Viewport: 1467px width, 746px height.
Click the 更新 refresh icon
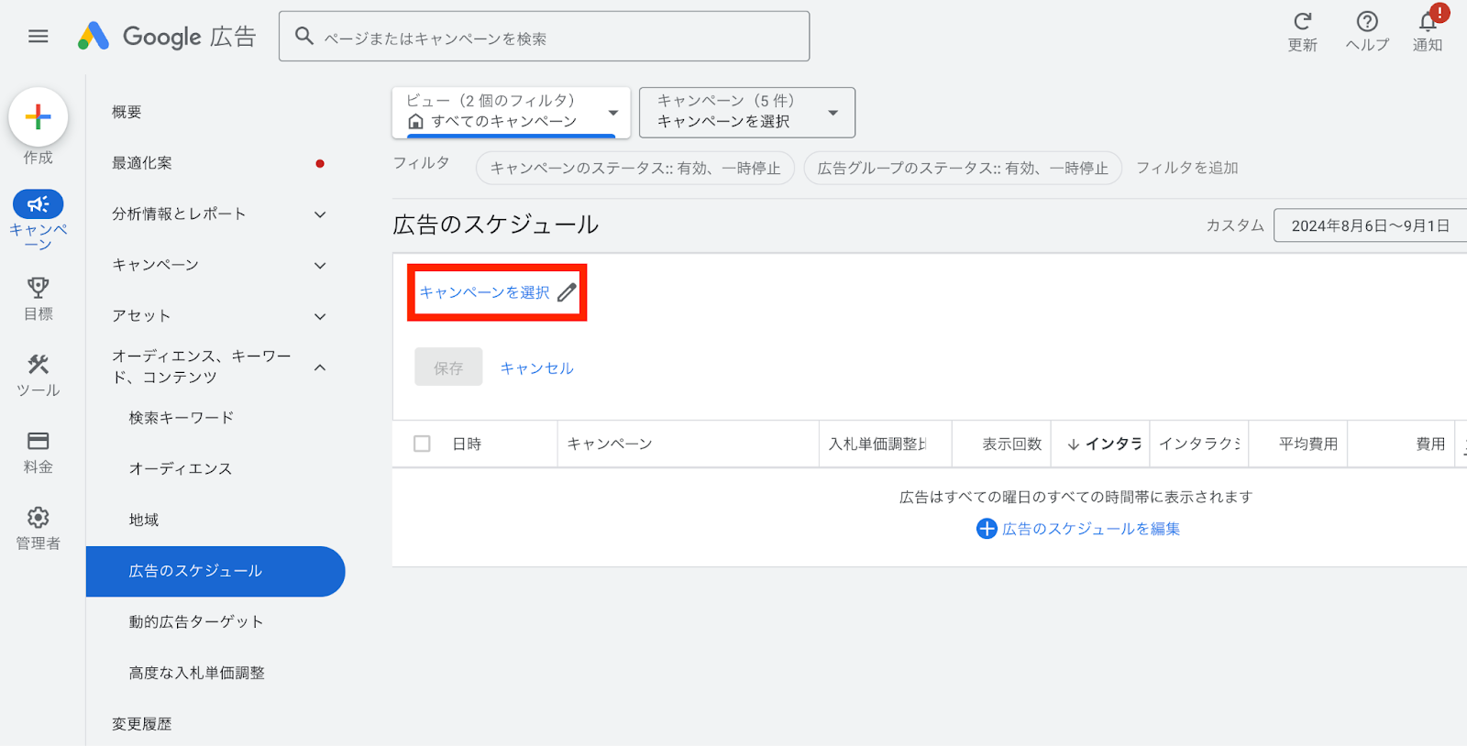pyautogui.click(x=1303, y=21)
